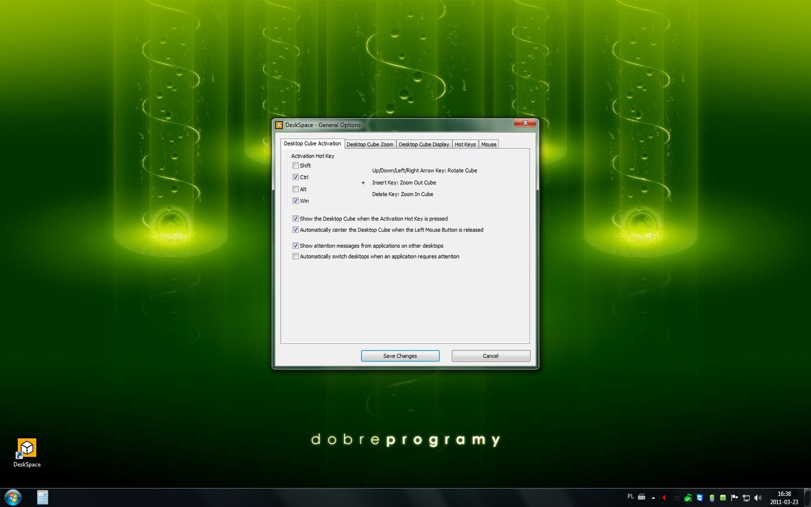This screenshot has width=811, height=507.
Task: Open the TeamViewer tray icon
Action: pos(699,498)
